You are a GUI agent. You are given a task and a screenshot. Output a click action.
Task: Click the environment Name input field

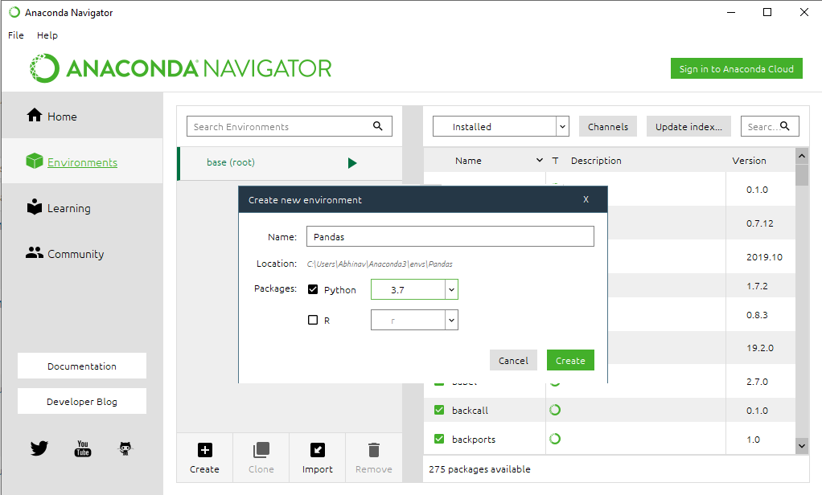coord(450,236)
